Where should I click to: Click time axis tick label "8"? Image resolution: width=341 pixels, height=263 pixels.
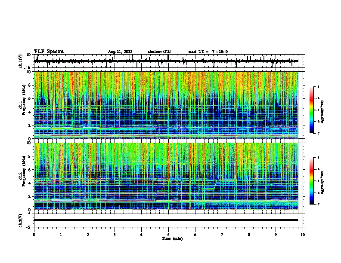tap(249, 235)
